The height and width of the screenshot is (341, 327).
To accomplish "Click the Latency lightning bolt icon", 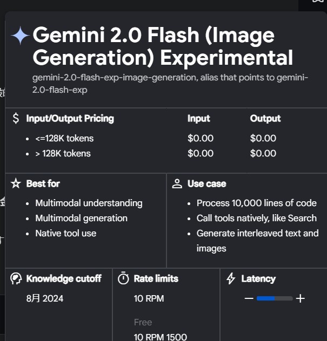I will (x=231, y=278).
